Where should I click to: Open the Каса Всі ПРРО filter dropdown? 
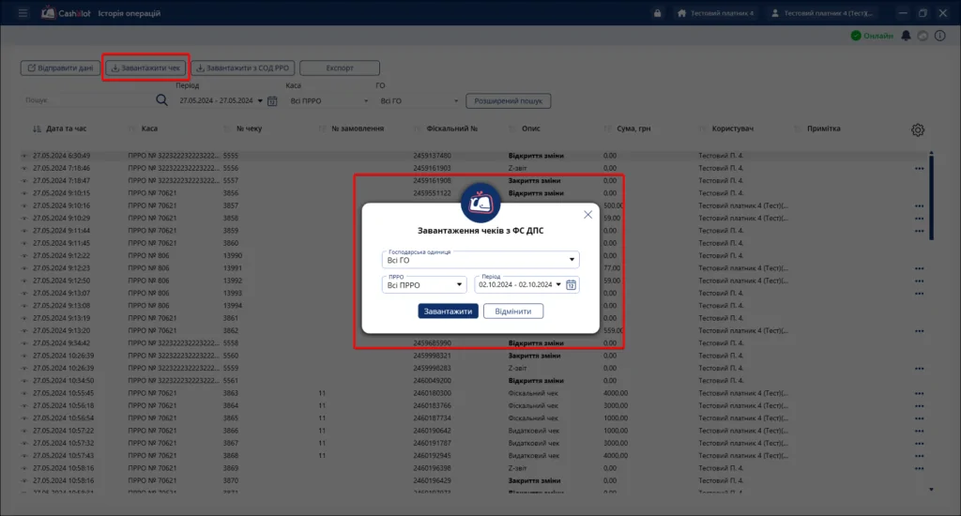point(329,100)
